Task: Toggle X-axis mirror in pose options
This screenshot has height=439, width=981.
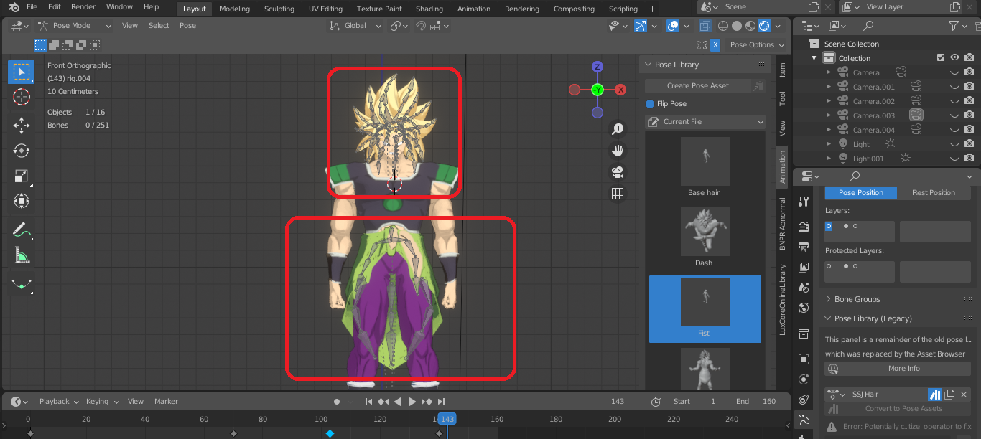Action: (x=715, y=44)
